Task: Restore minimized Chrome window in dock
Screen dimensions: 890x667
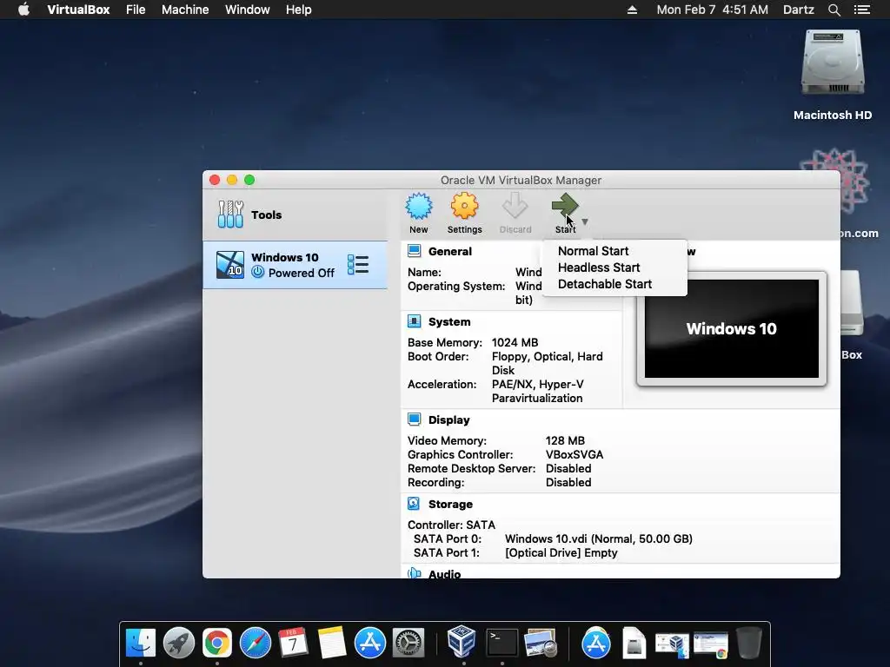Action: tap(711, 645)
